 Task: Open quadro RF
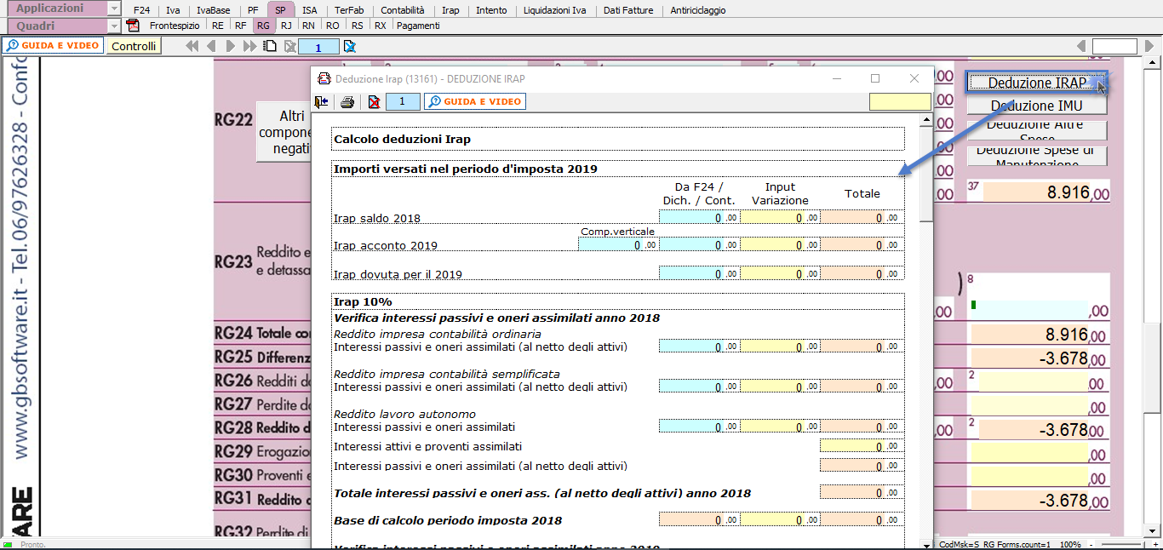point(241,26)
